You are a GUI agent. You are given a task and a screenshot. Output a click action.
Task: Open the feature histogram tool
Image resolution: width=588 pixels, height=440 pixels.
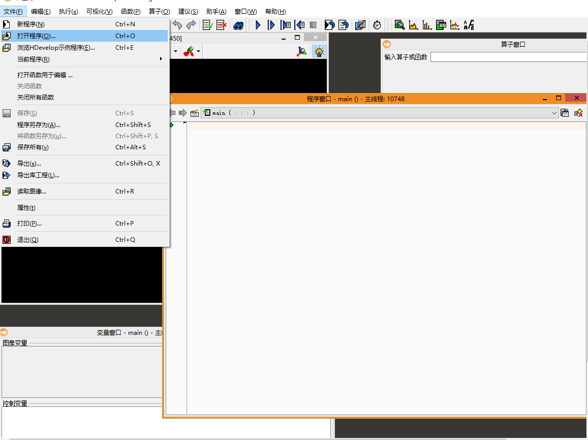(x=427, y=25)
